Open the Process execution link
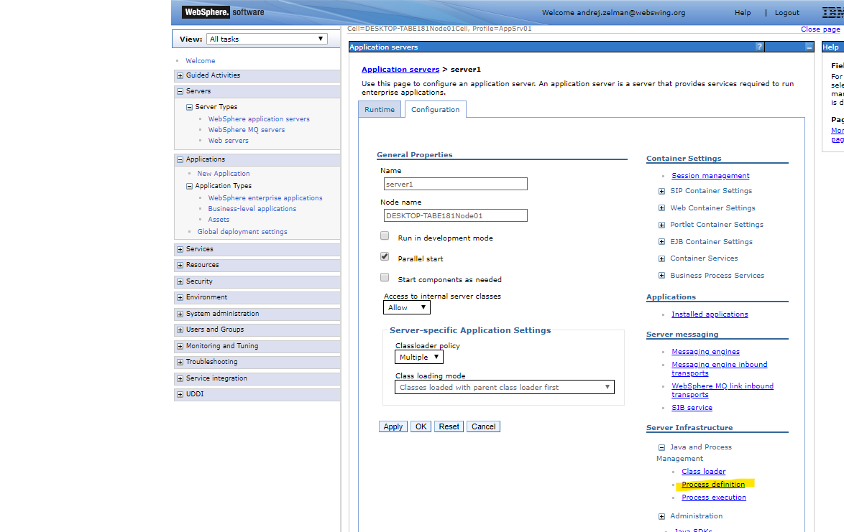Screen dimensions: 844x532 pos(714,497)
